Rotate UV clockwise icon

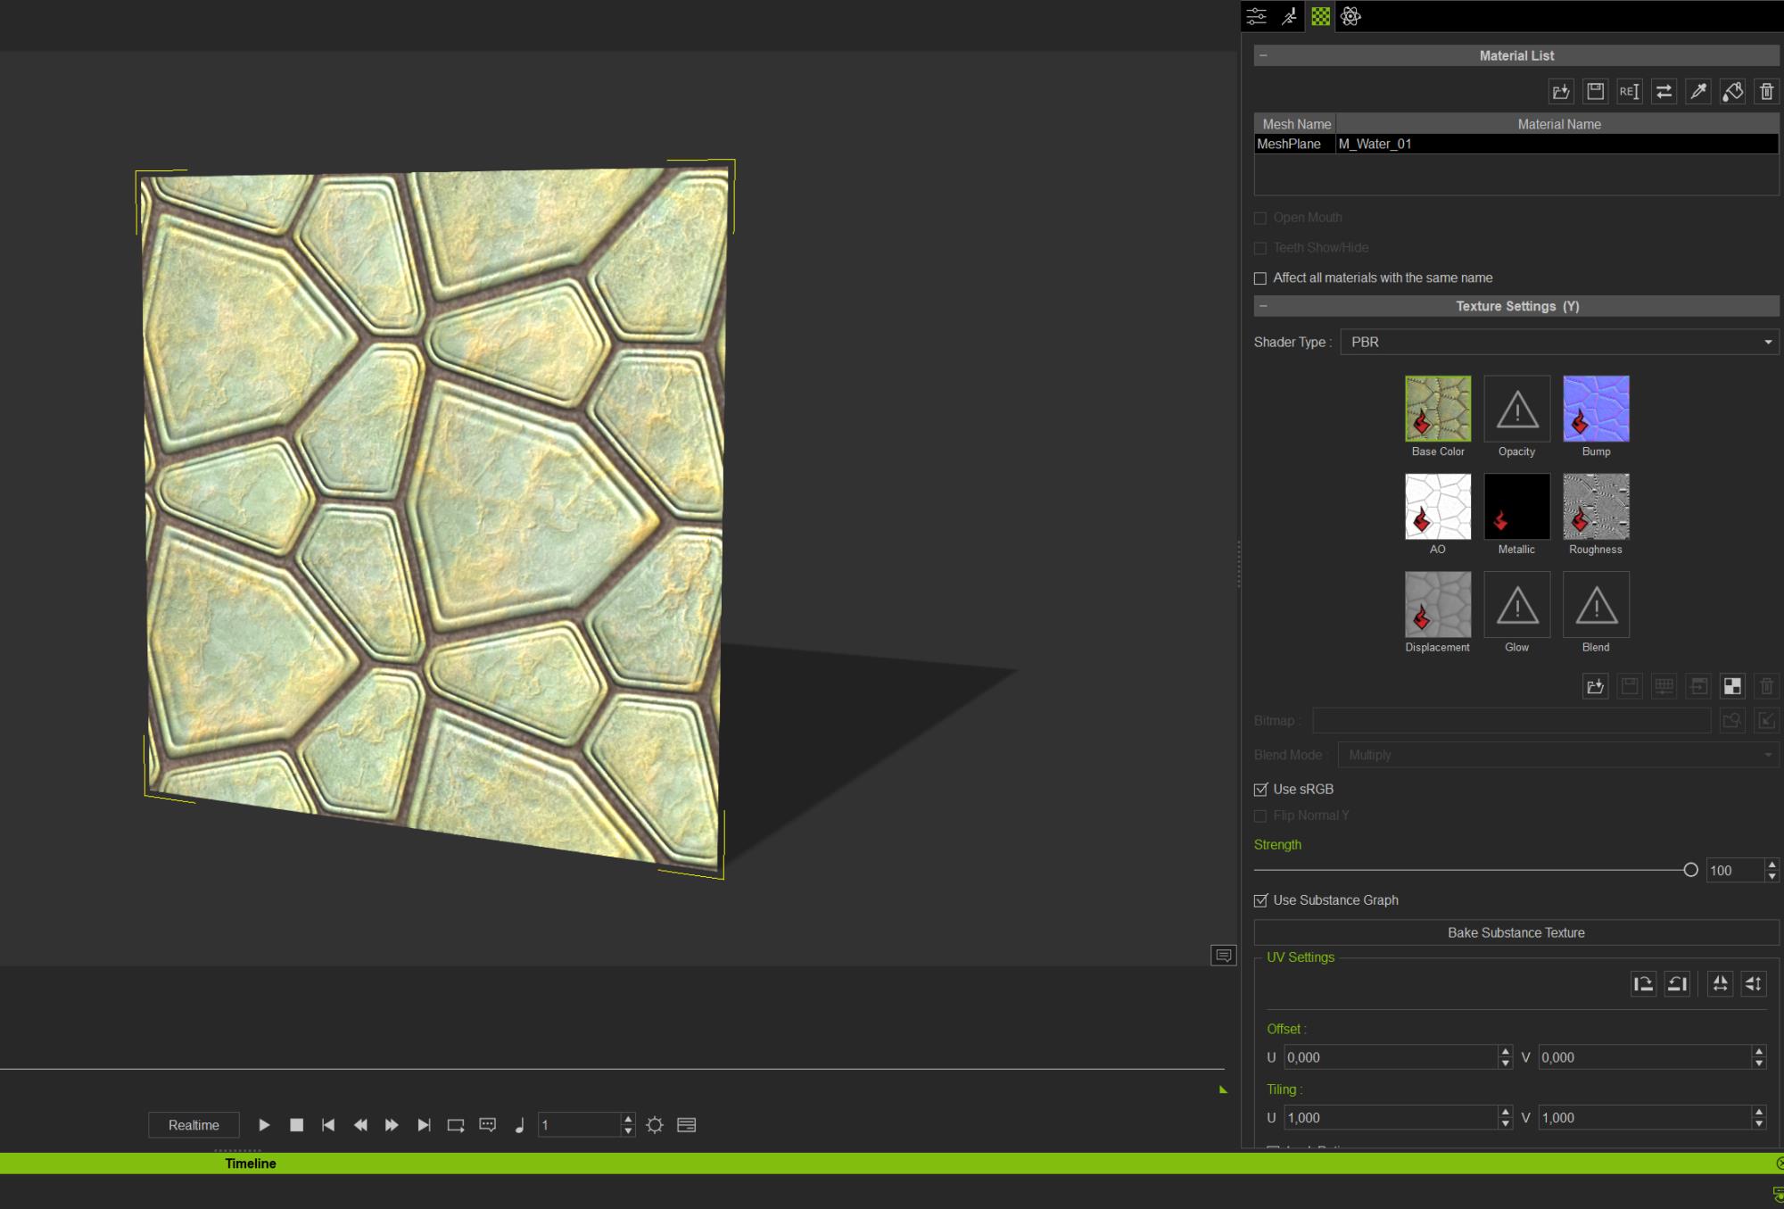1643,983
